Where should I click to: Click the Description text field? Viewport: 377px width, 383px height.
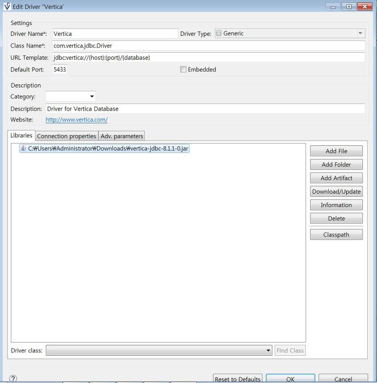click(205, 108)
